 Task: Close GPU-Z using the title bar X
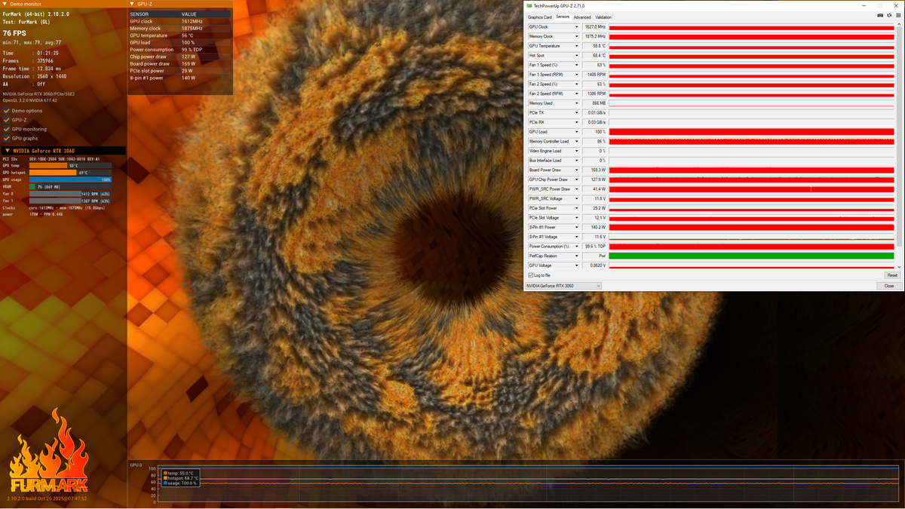pos(894,5)
